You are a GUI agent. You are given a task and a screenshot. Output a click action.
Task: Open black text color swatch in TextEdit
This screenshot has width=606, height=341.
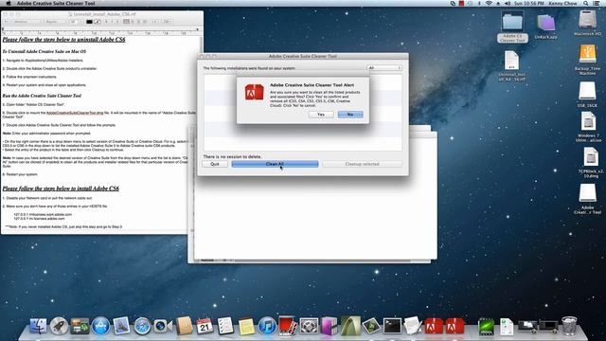pos(89,22)
